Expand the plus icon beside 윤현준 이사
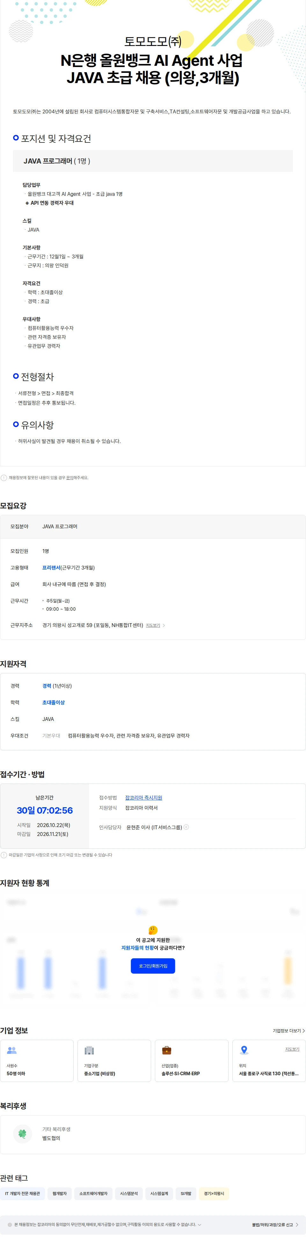This screenshot has width=306, height=1241. click(186, 827)
